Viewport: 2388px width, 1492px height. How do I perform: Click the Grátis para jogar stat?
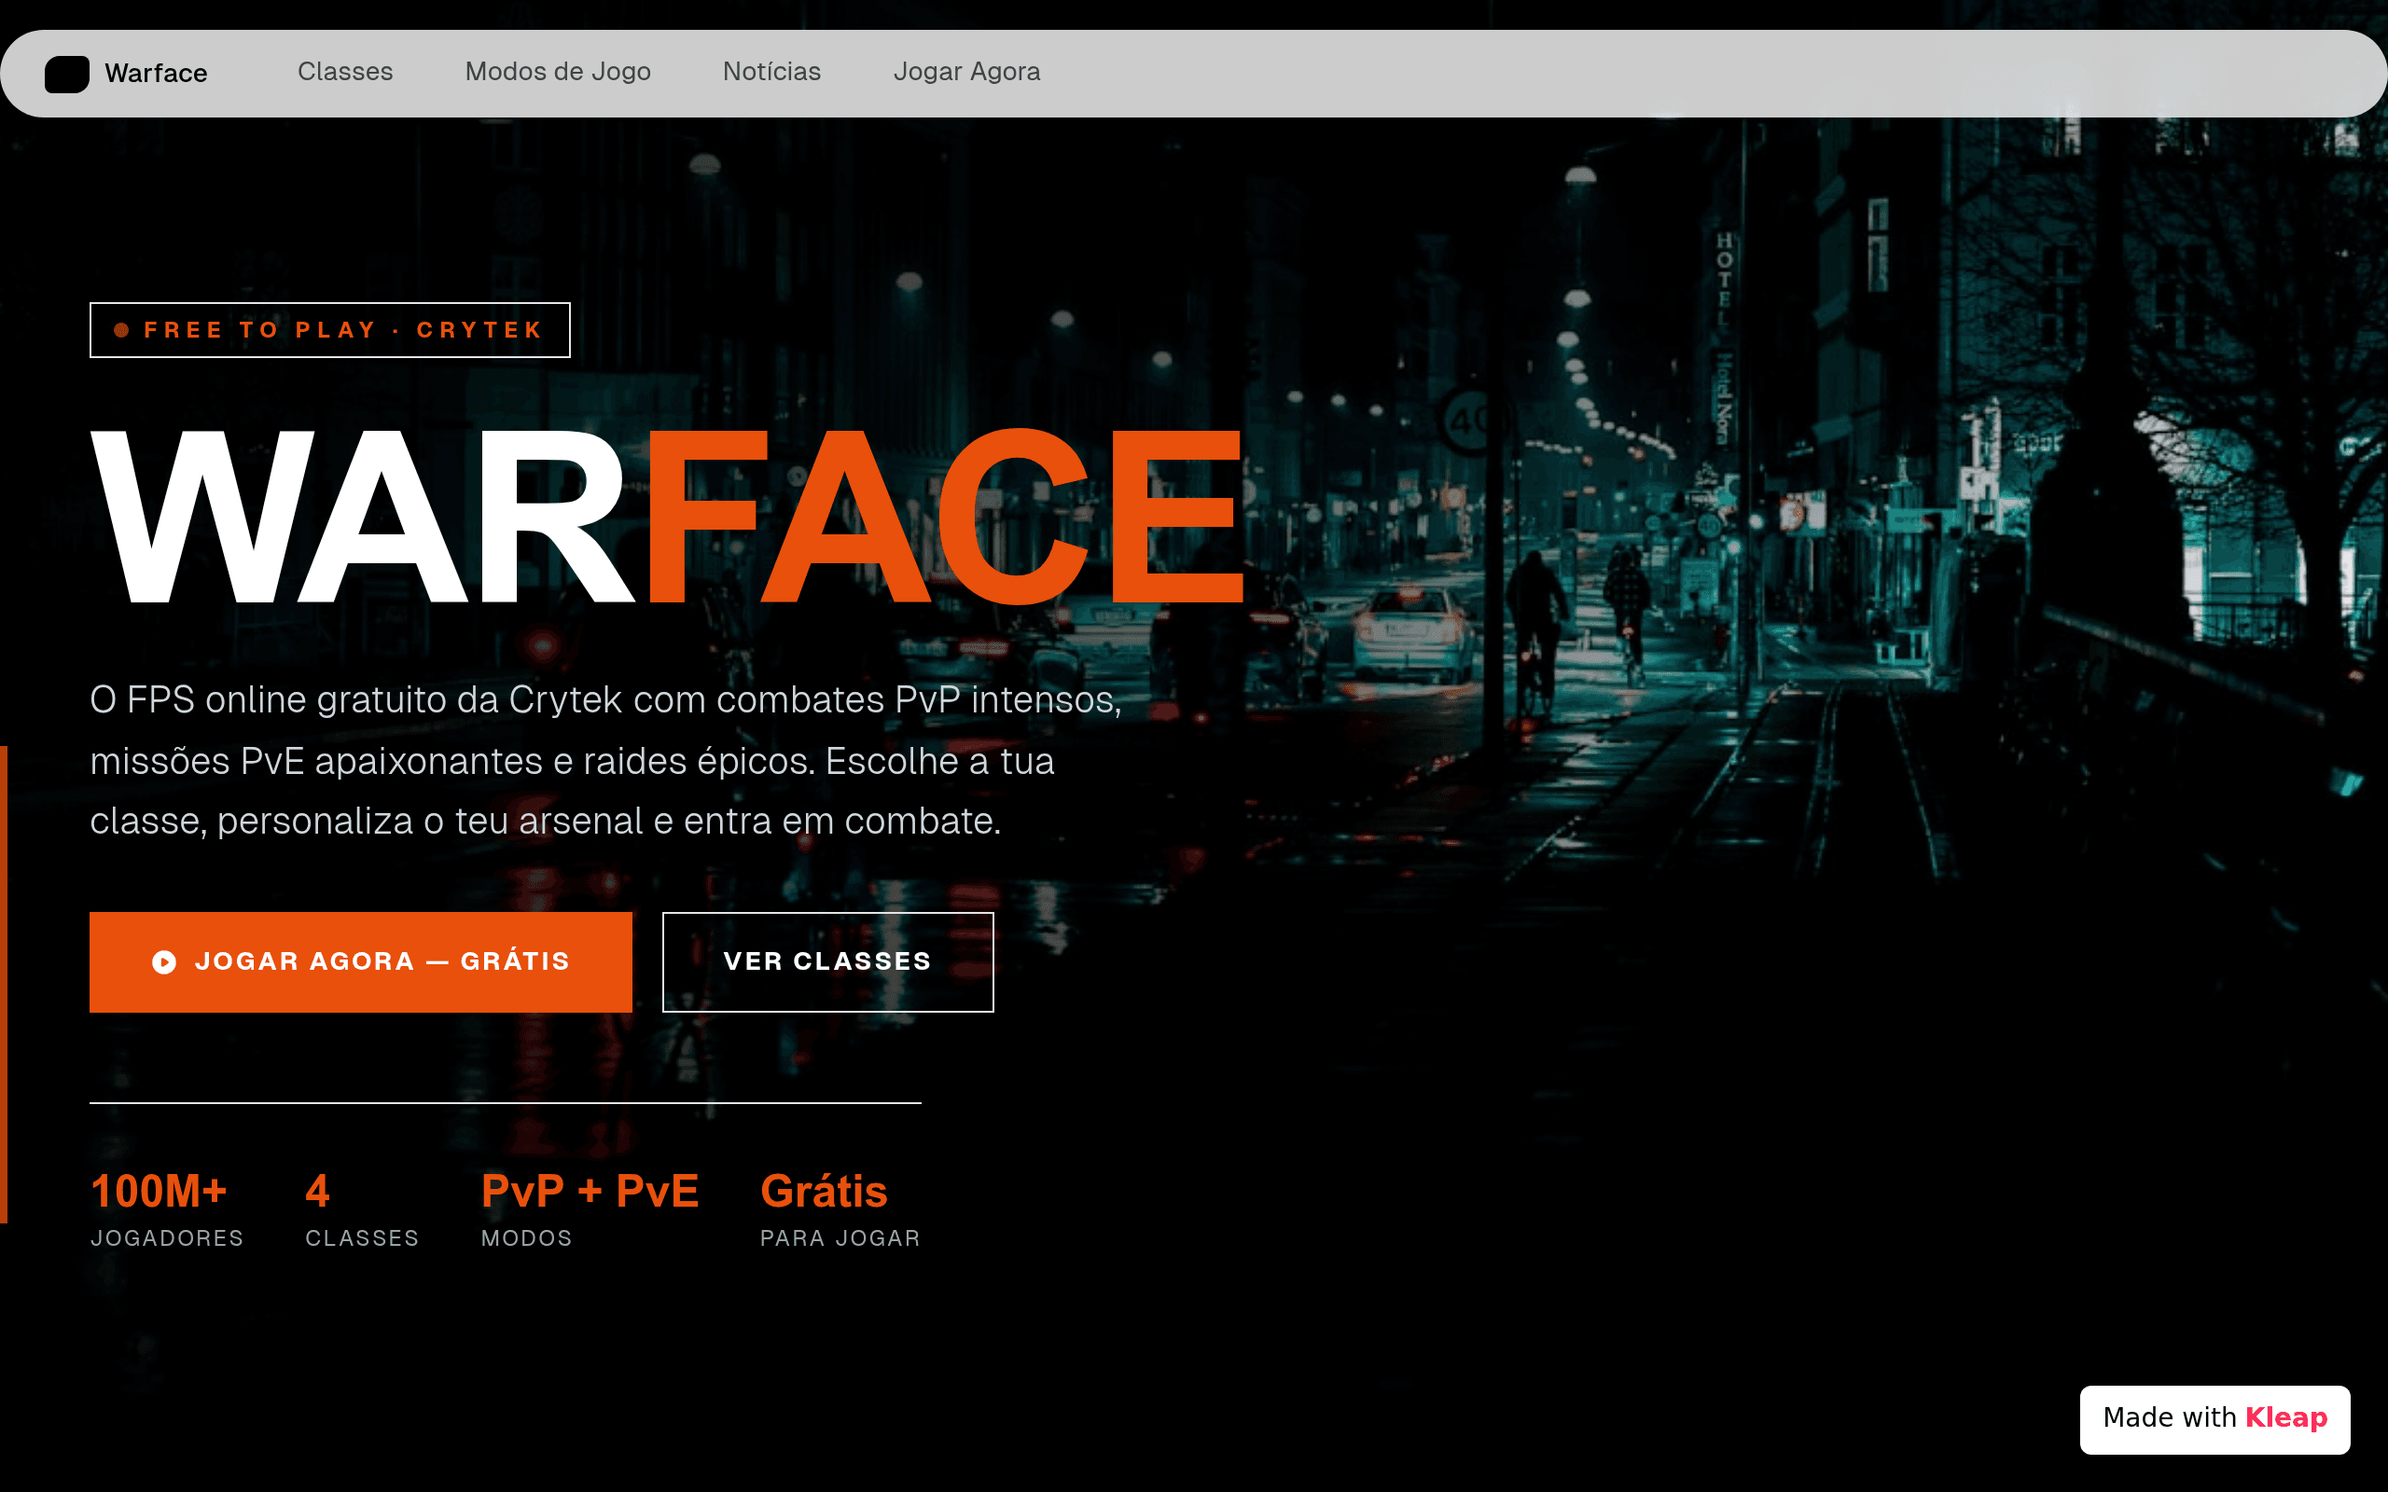point(840,1209)
